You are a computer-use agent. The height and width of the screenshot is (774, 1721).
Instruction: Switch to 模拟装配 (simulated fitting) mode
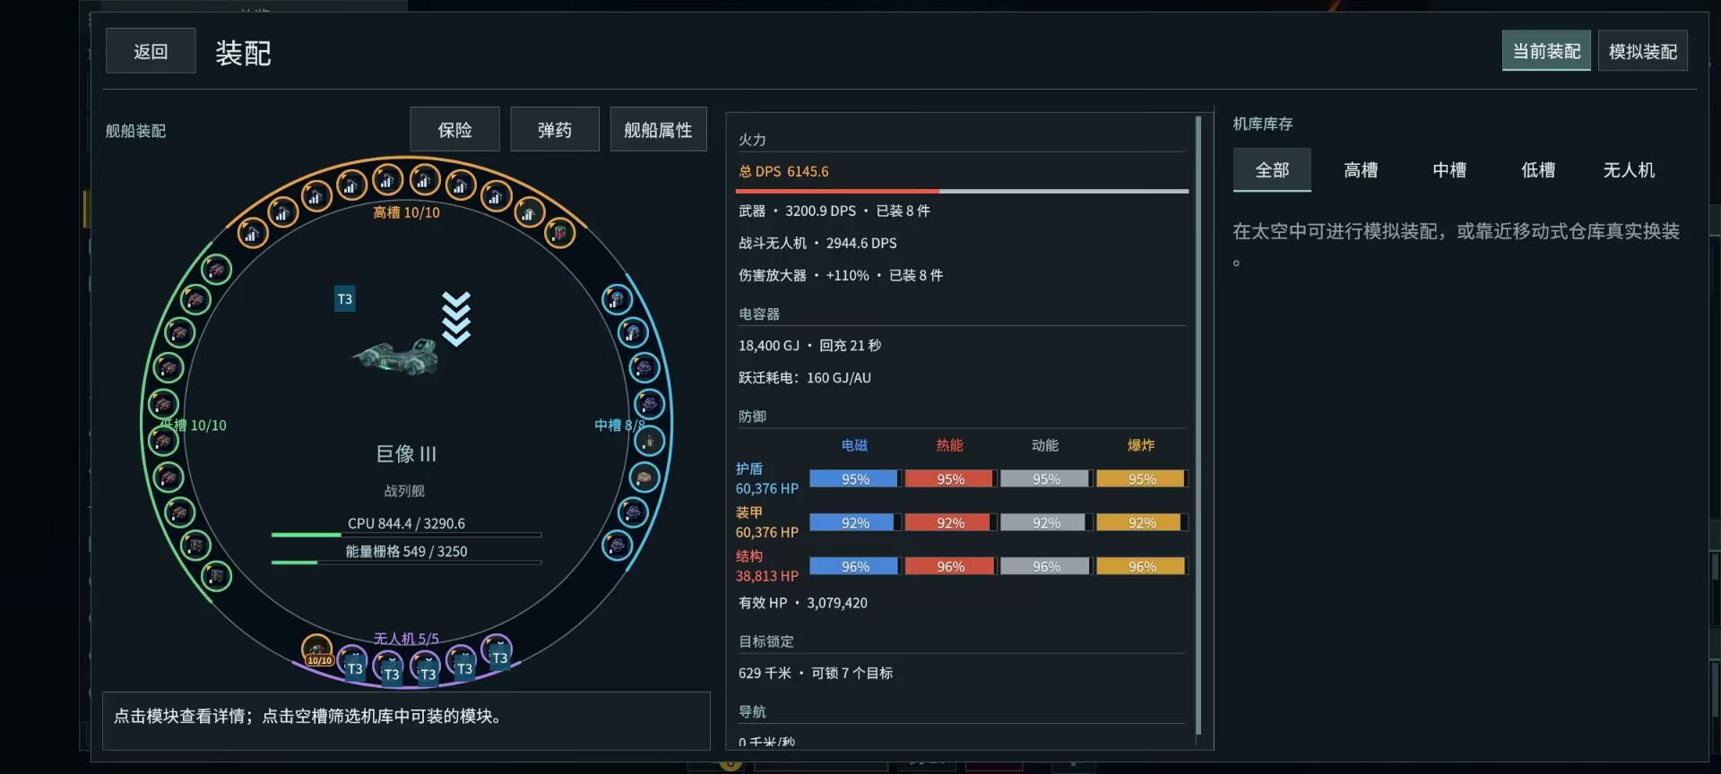point(1643,51)
